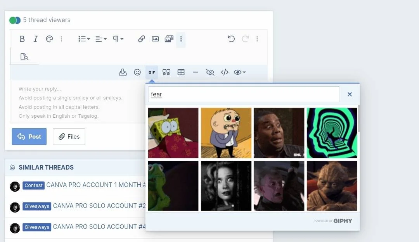
Task: Insert a horizontal line
Action: (x=195, y=72)
